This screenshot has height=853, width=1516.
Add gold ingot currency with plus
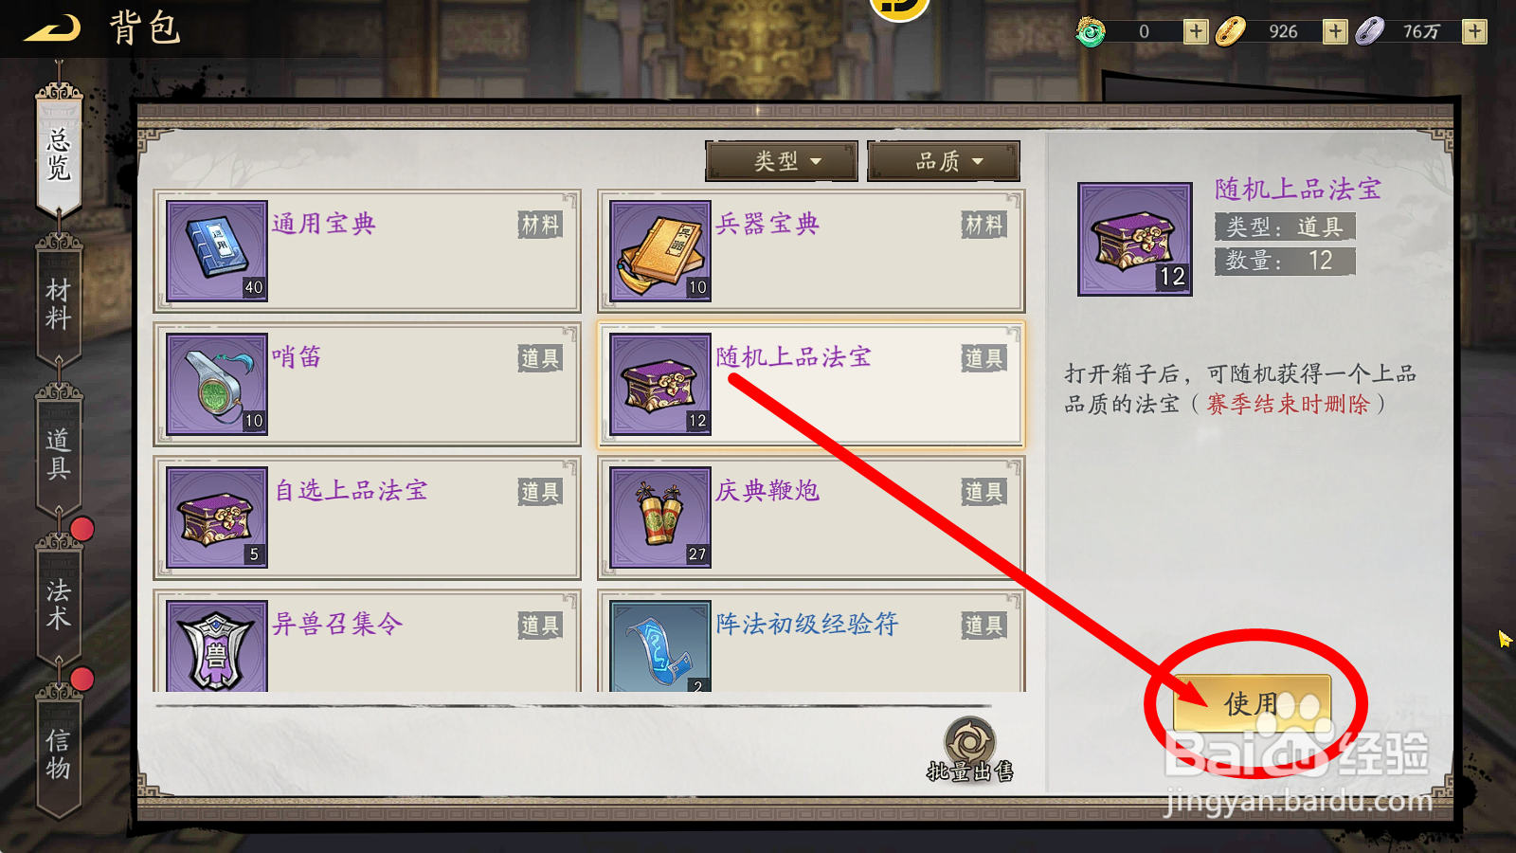pos(1335,31)
